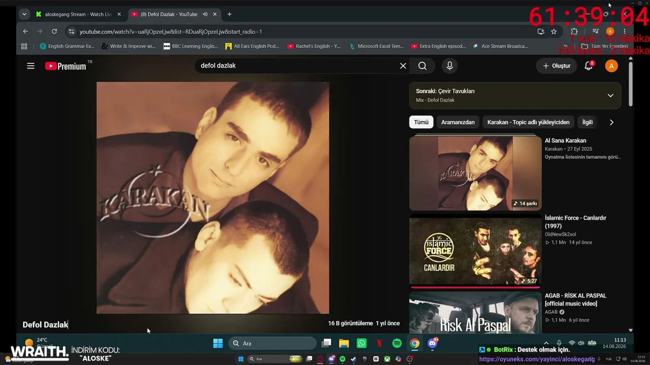
Task: Open BBC Learning English bookmark
Action: tap(191, 46)
